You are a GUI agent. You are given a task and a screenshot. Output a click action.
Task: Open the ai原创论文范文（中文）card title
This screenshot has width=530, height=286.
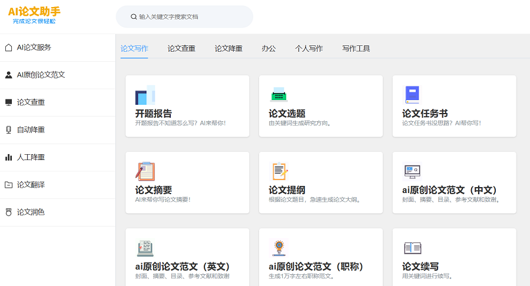coord(450,190)
